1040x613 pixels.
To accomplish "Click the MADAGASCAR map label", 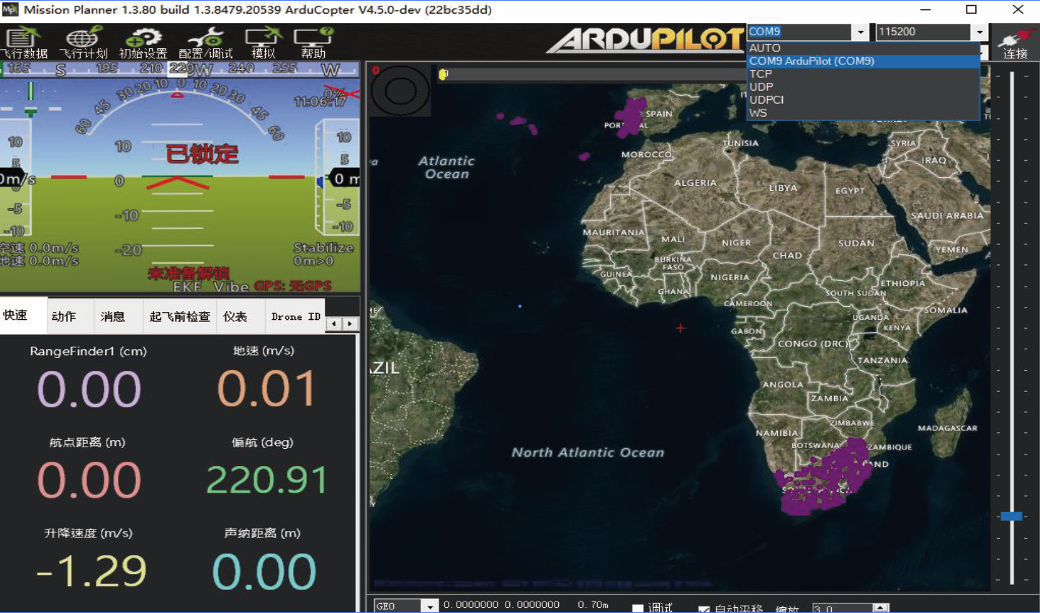I will (x=947, y=428).
